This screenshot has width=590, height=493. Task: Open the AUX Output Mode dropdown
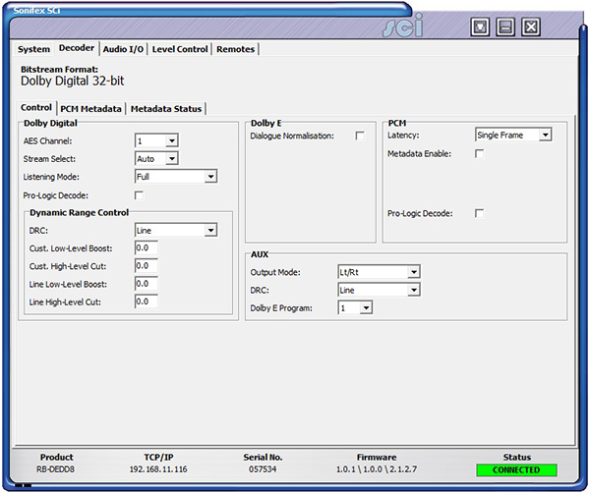(x=379, y=272)
